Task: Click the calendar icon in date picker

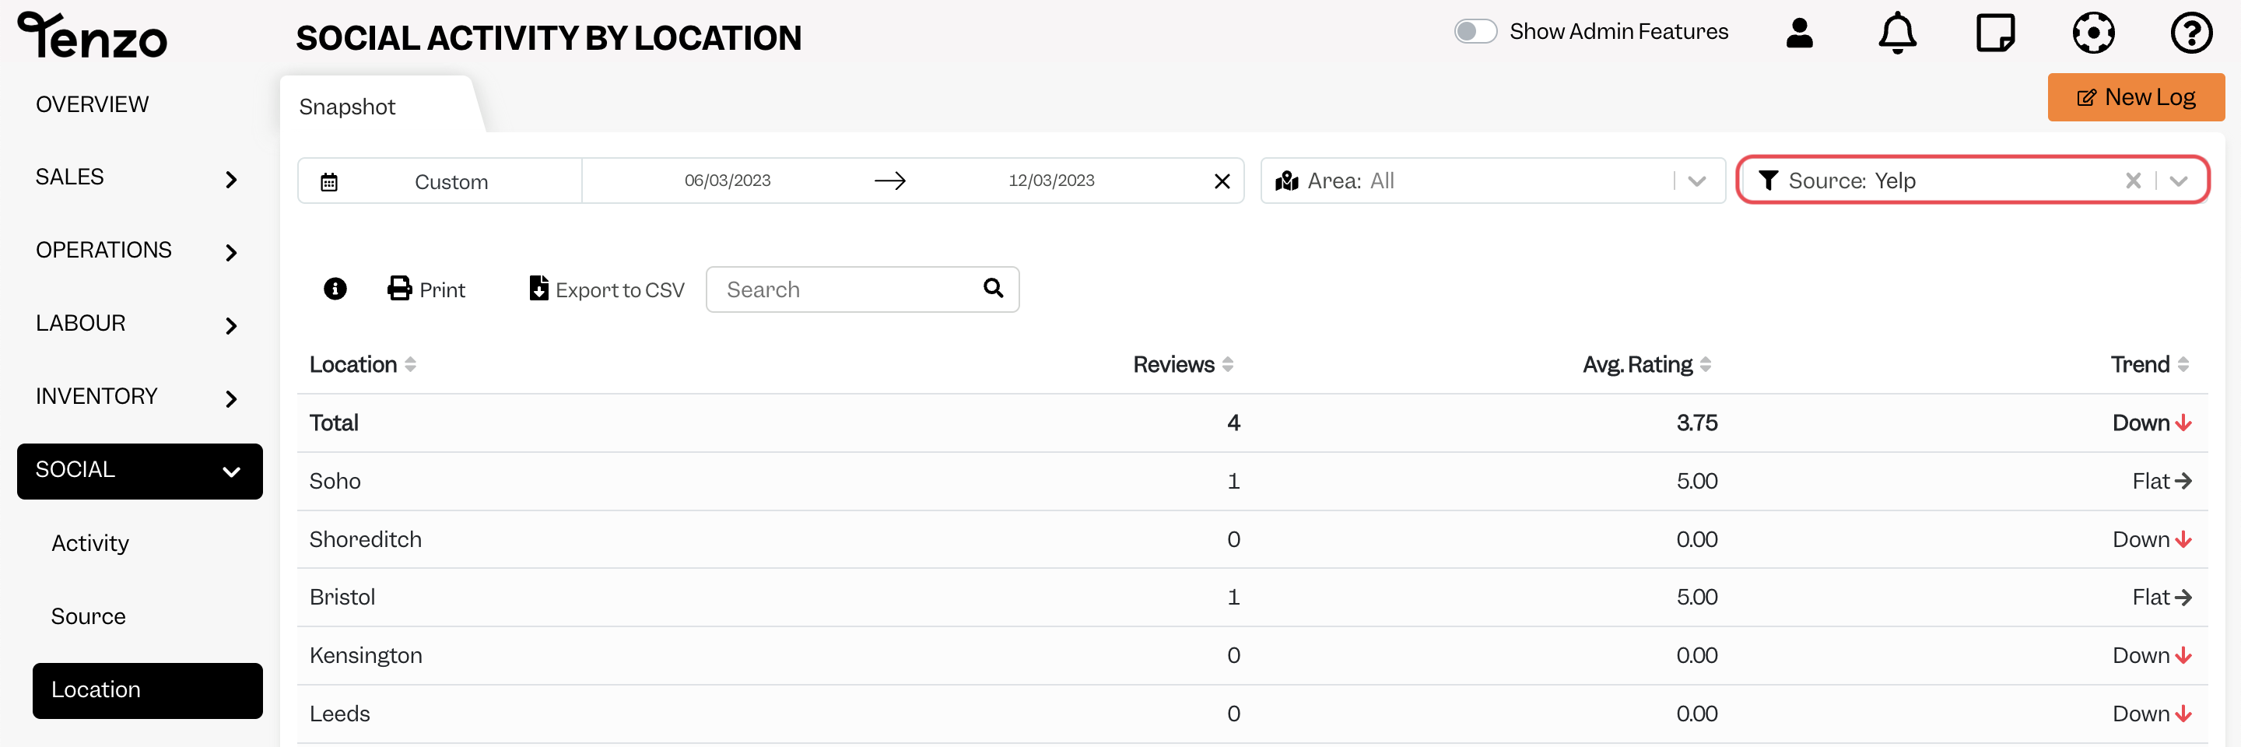Action: pos(329,182)
